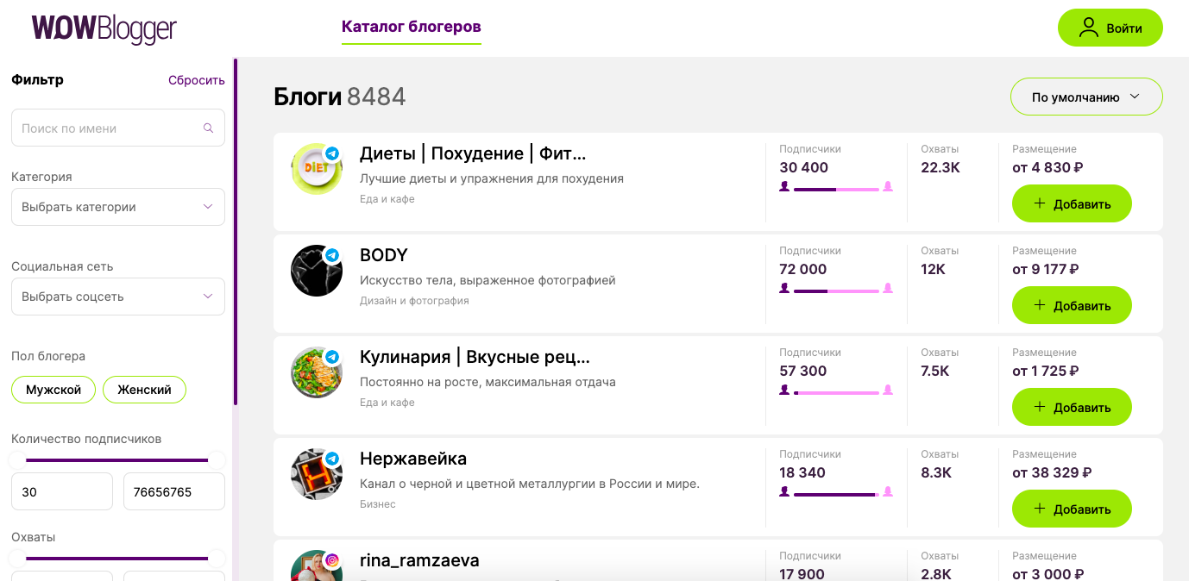Click the Кулинария blog salad avatar
Screen dimensions: 1189x581
point(316,372)
